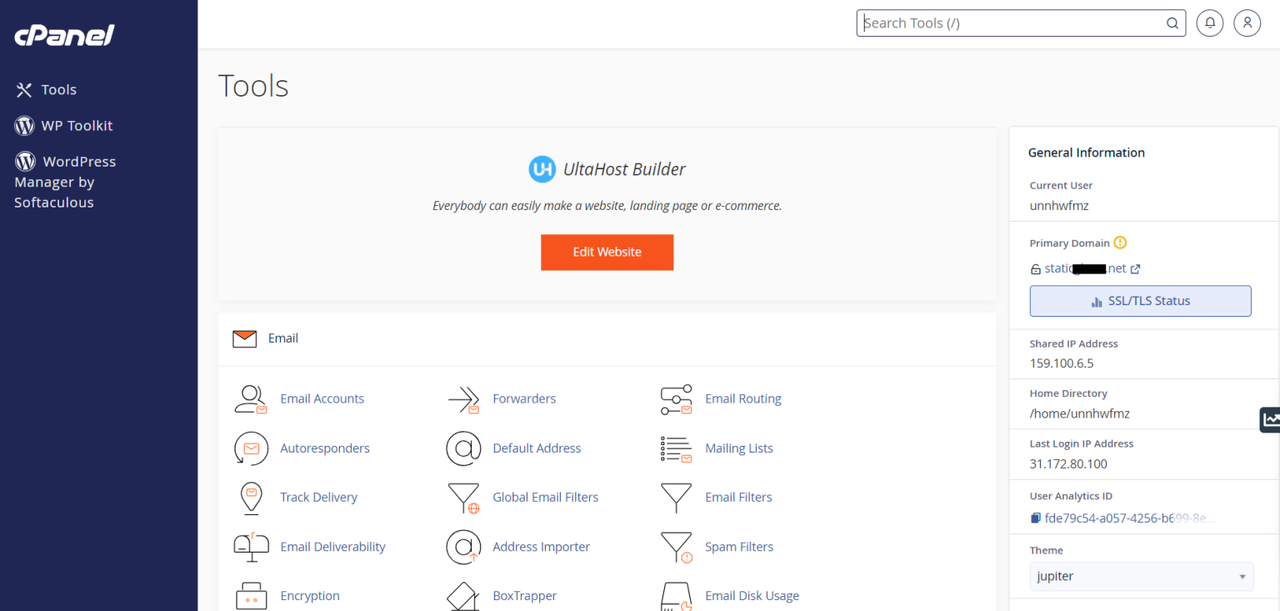Open SSL/TLS Status
The image size is (1280, 611).
(1140, 301)
